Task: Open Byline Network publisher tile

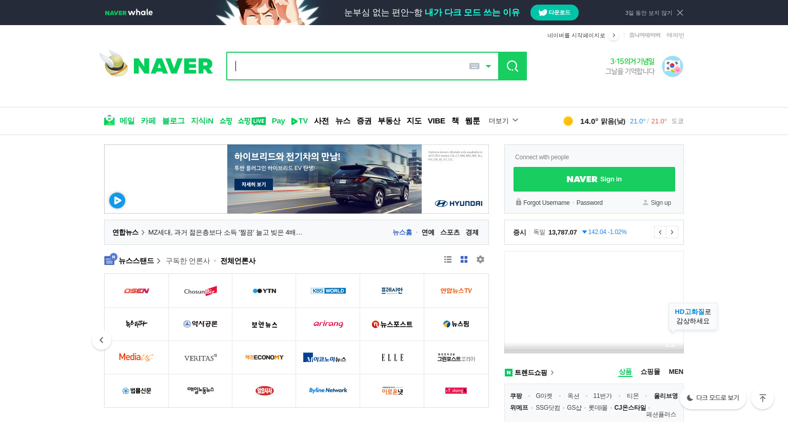Action: [x=328, y=391]
